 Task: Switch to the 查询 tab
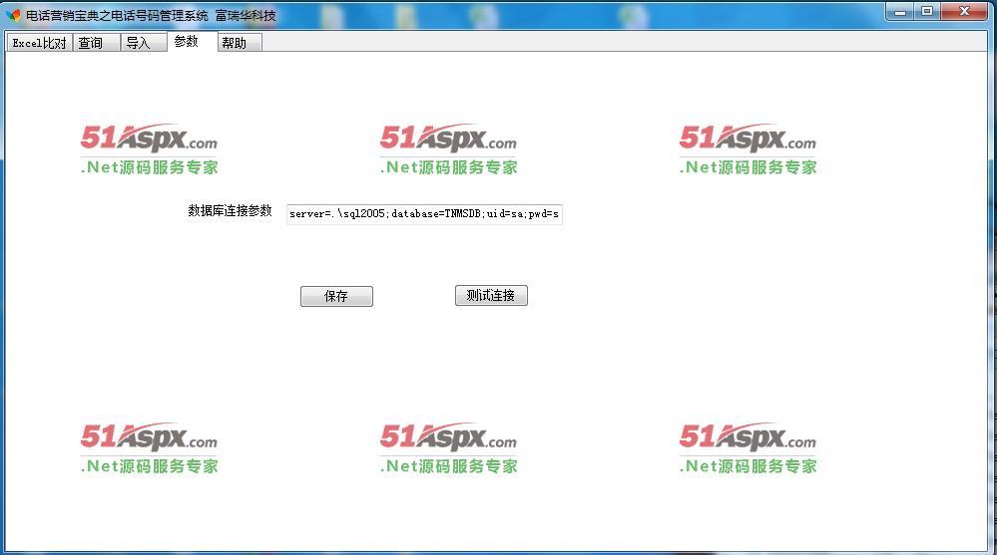[x=96, y=43]
